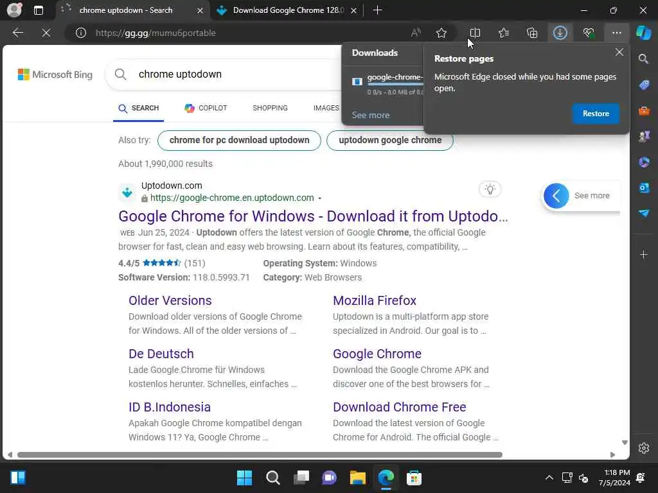Screen dimensions: 658x493
Task: Open the Collections icon
Action: (x=532, y=33)
